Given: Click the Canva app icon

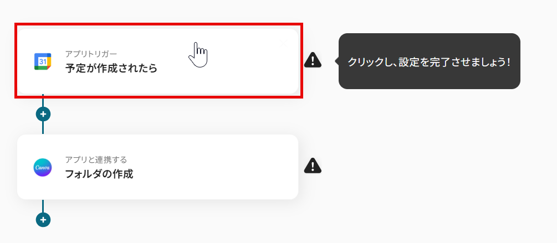Looking at the screenshot, I should (43, 167).
